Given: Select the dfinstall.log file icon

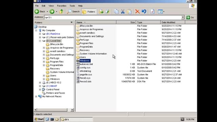Looking at the screenshot, I should [x=78, y=71].
